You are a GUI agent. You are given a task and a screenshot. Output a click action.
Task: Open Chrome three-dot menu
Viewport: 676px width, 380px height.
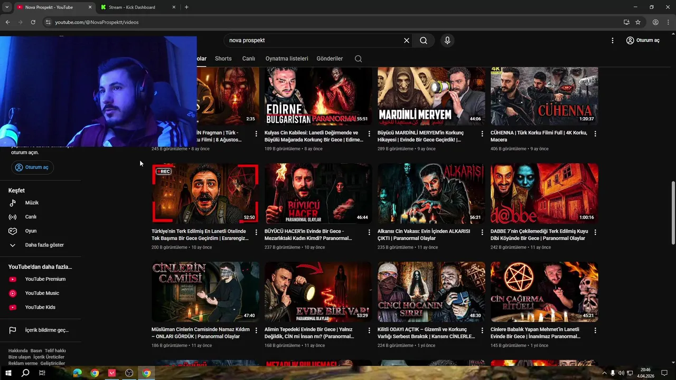point(668,22)
